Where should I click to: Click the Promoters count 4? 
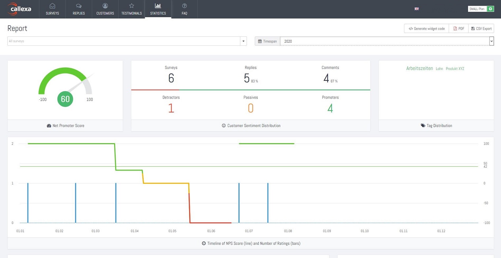pos(330,108)
